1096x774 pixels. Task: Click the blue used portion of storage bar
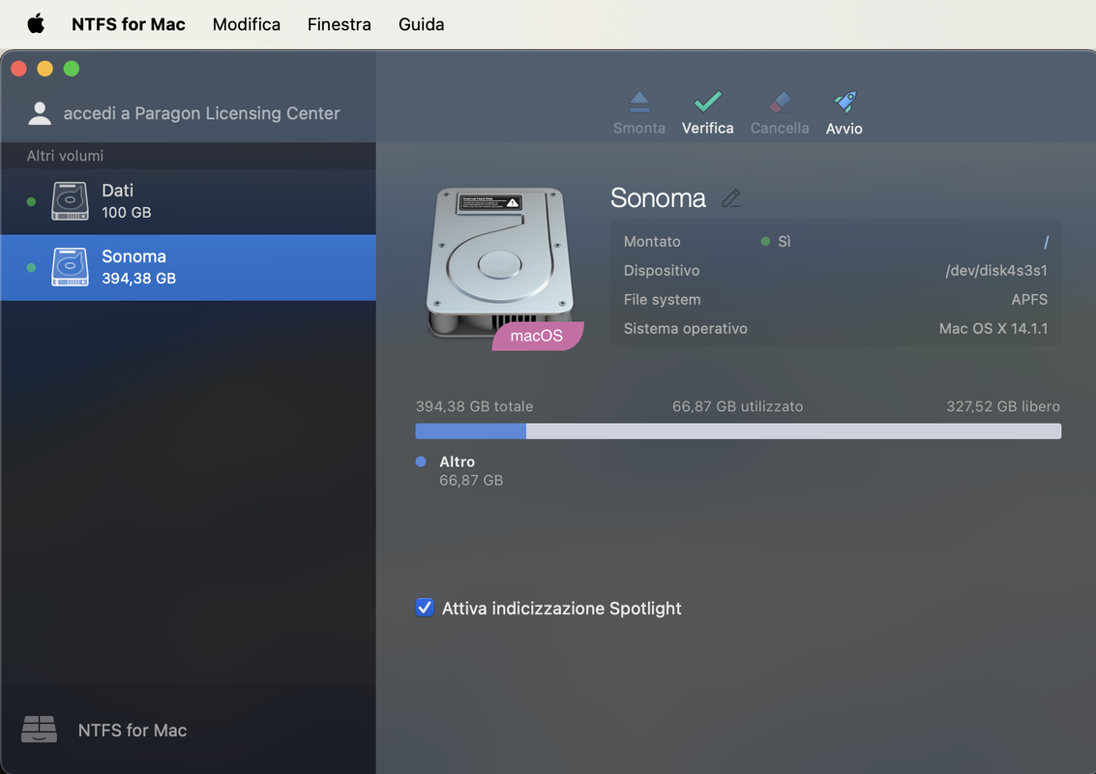click(x=470, y=431)
